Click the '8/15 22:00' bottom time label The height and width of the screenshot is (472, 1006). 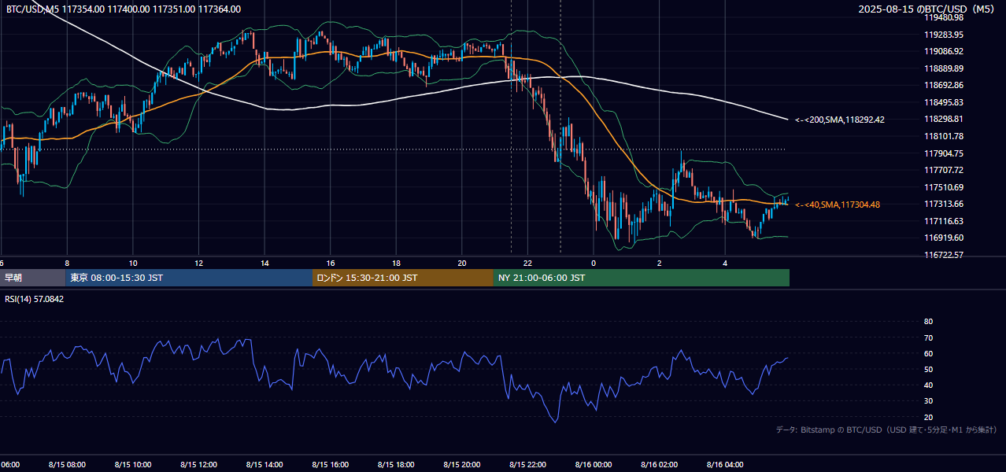528,465
